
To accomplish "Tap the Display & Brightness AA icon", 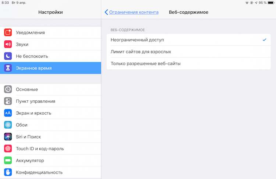I will click(8, 113).
